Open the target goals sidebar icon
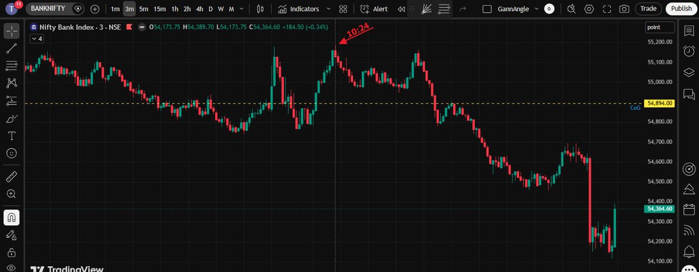The width and height of the screenshot is (699, 272). [x=689, y=169]
